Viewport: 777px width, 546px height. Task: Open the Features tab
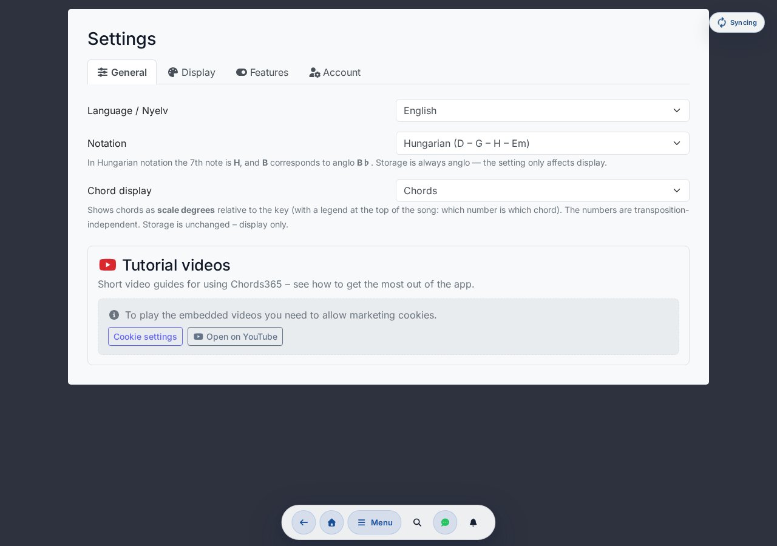click(x=262, y=72)
